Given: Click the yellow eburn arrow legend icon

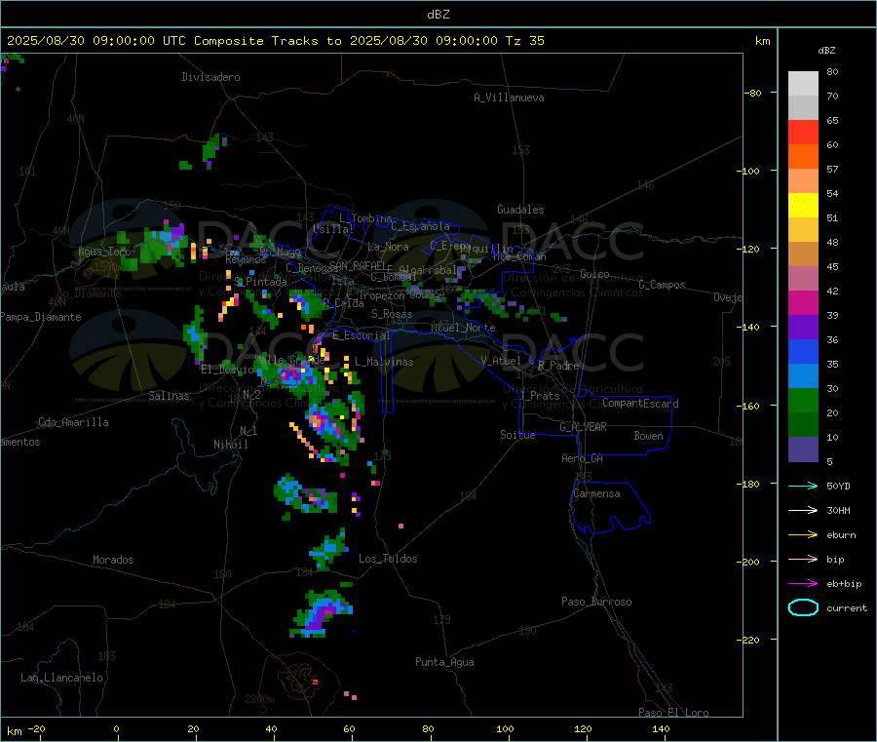Looking at the screenshot, I should (803, 535).
